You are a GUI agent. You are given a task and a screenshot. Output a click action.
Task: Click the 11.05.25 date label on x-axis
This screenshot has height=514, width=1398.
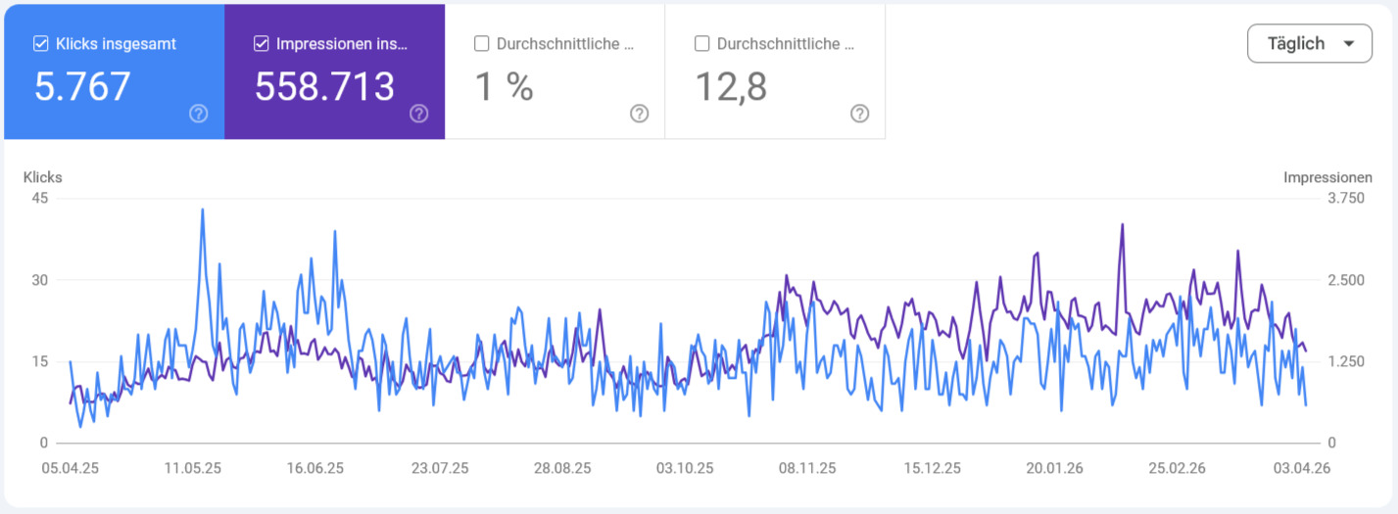click(192, 469)
